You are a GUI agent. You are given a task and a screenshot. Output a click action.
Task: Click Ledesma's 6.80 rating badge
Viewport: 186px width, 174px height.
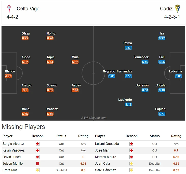[178, 76]
